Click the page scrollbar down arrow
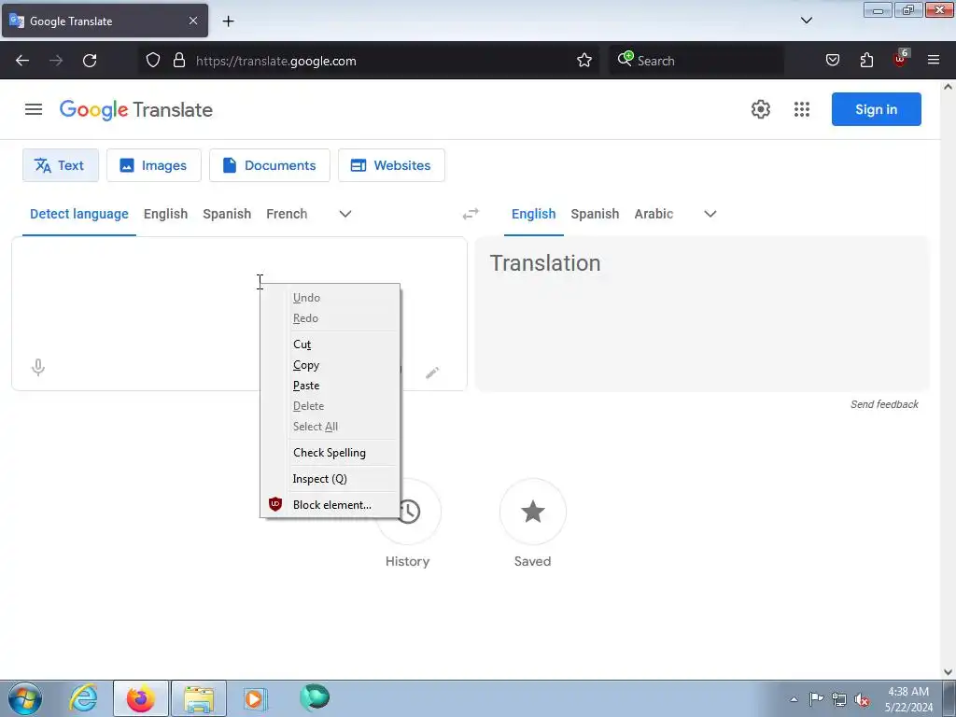This screenshot has width=956, height=717. (949, 672)
